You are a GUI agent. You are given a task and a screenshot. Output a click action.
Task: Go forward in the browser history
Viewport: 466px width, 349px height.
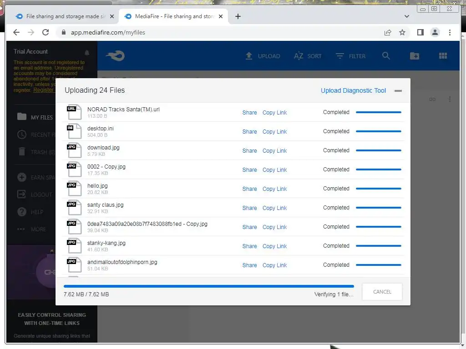point(31,32)
